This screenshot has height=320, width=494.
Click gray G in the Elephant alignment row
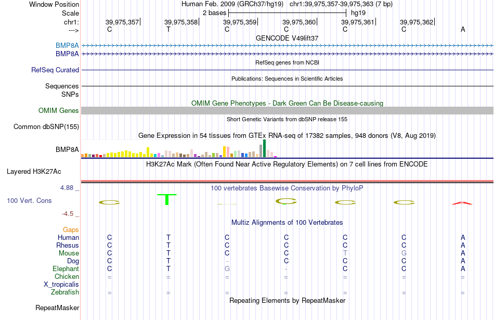tap(227, 268)
